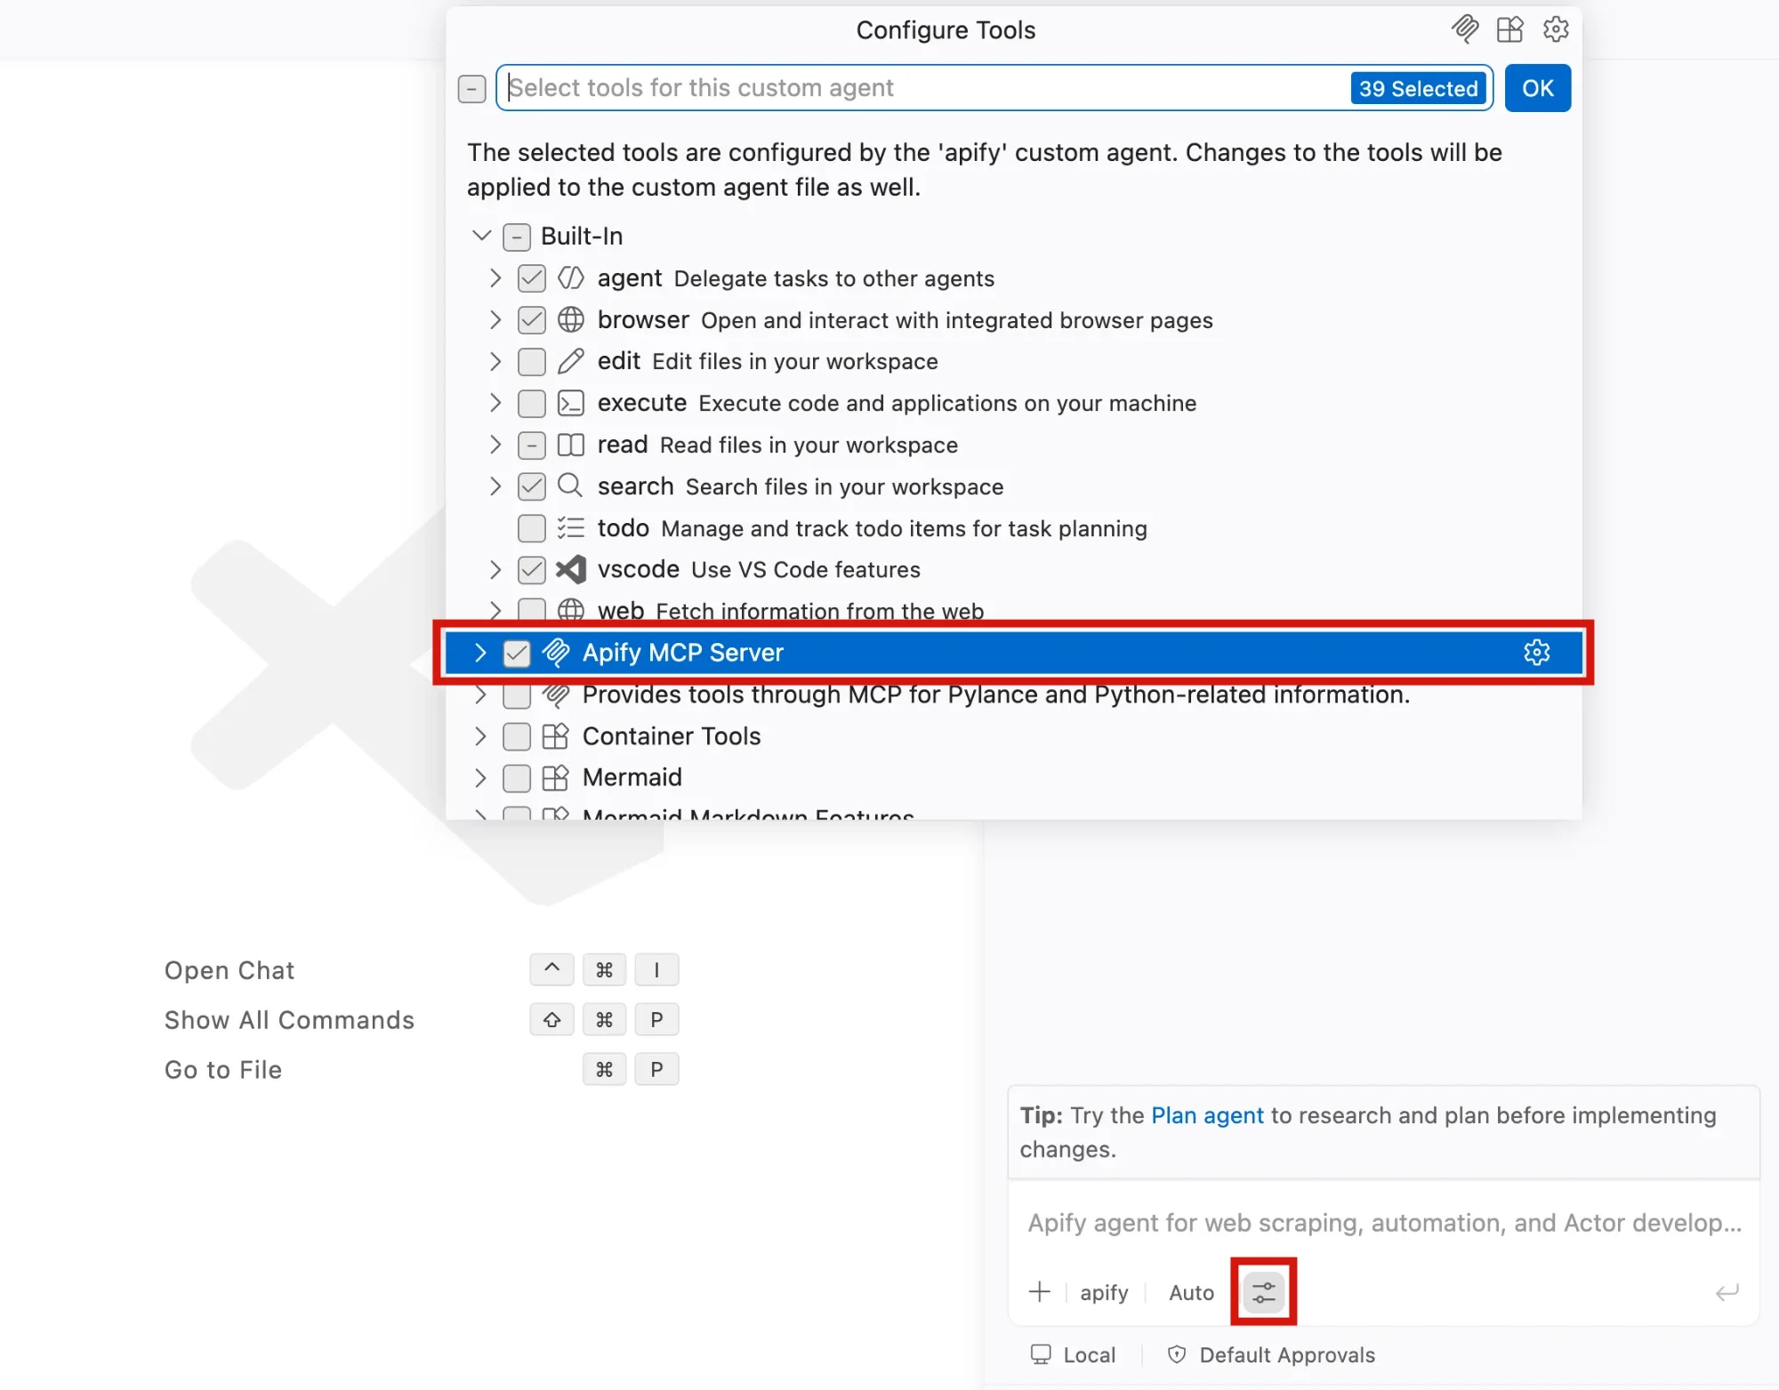This screenshot has height=1390, width=1779.
Task: Click the agent tool icon
Action: [570, 278]
